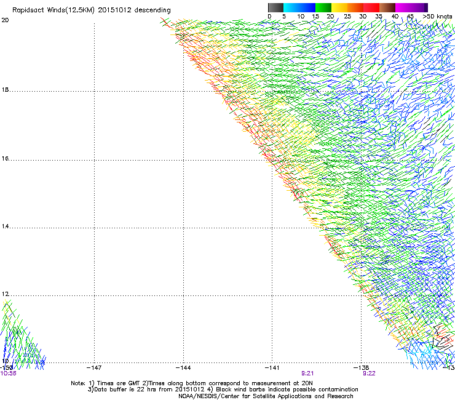Click the 'NOAA/NESDIS/Center for Satellite Applications and Research' credit
Viewport: 455px width, 400px height.
(x=266, y=396)
